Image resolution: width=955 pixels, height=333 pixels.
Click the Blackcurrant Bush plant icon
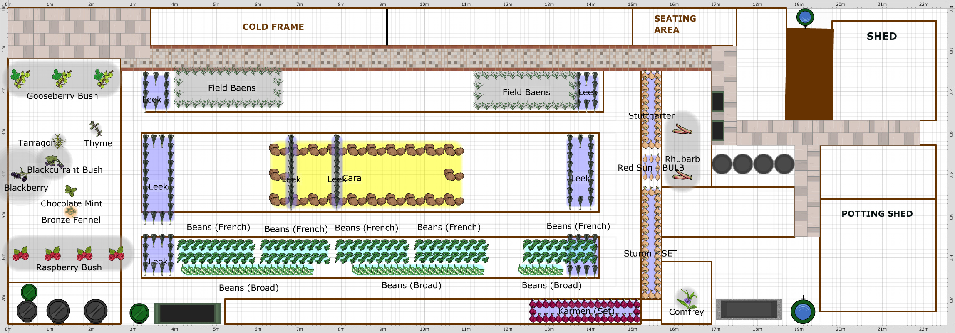(x=54, y=161)
